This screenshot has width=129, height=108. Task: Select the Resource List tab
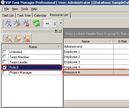pyautogui.click(x=59, y=15)
